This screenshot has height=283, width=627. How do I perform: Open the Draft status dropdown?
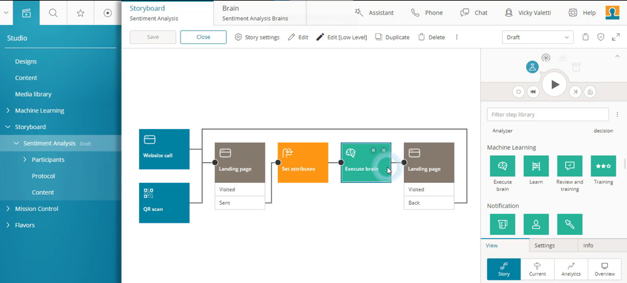[x=537, y=37]
